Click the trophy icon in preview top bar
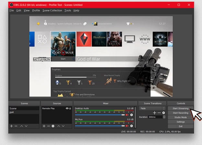Viewport: 202px width, 145px height. click(128, 24)
